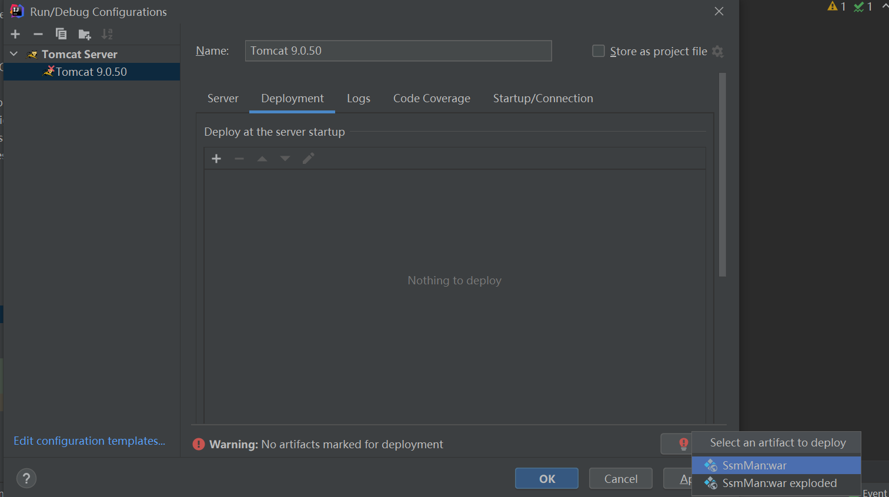Click the No artifacts marked warning text
Screen dimensions: 889x497
click(352, 444)
